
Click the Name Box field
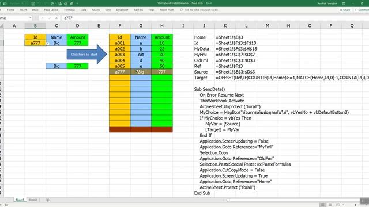tap(14, 18)
